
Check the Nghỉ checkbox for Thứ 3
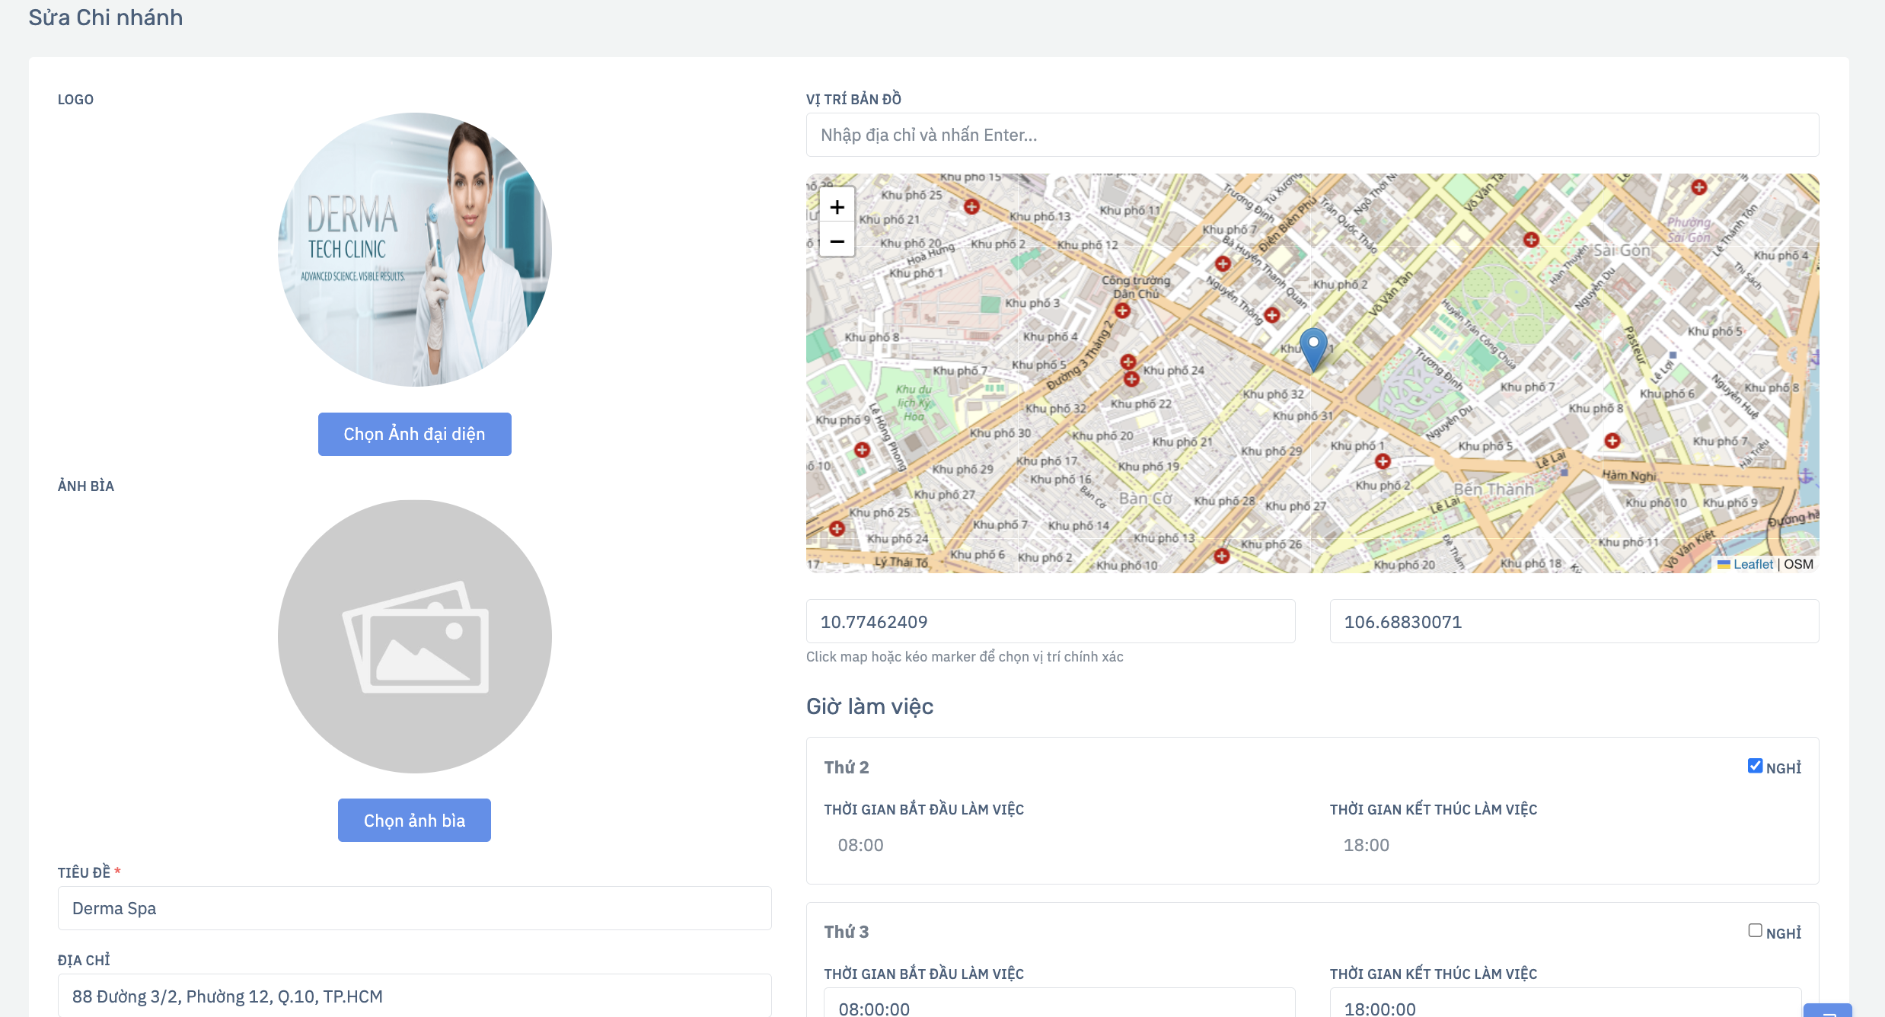click(1755, 930)
